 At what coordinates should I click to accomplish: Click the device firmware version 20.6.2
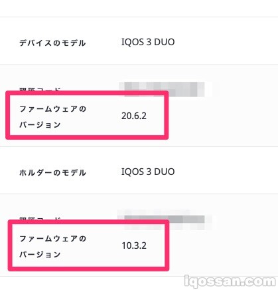pyautogui.click(x=134, y=116)
